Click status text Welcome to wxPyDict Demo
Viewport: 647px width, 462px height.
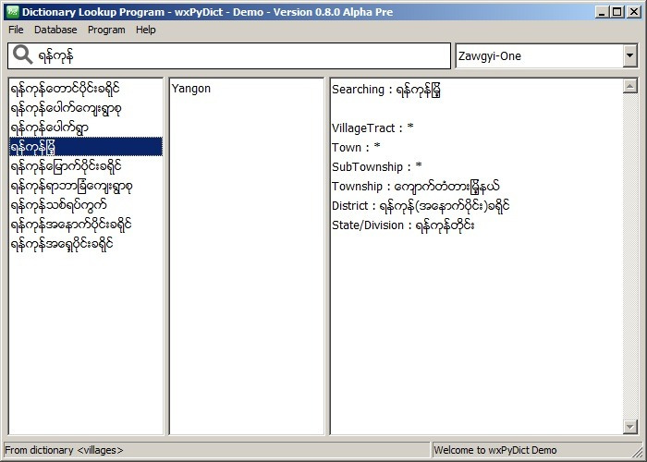point(495,450)
